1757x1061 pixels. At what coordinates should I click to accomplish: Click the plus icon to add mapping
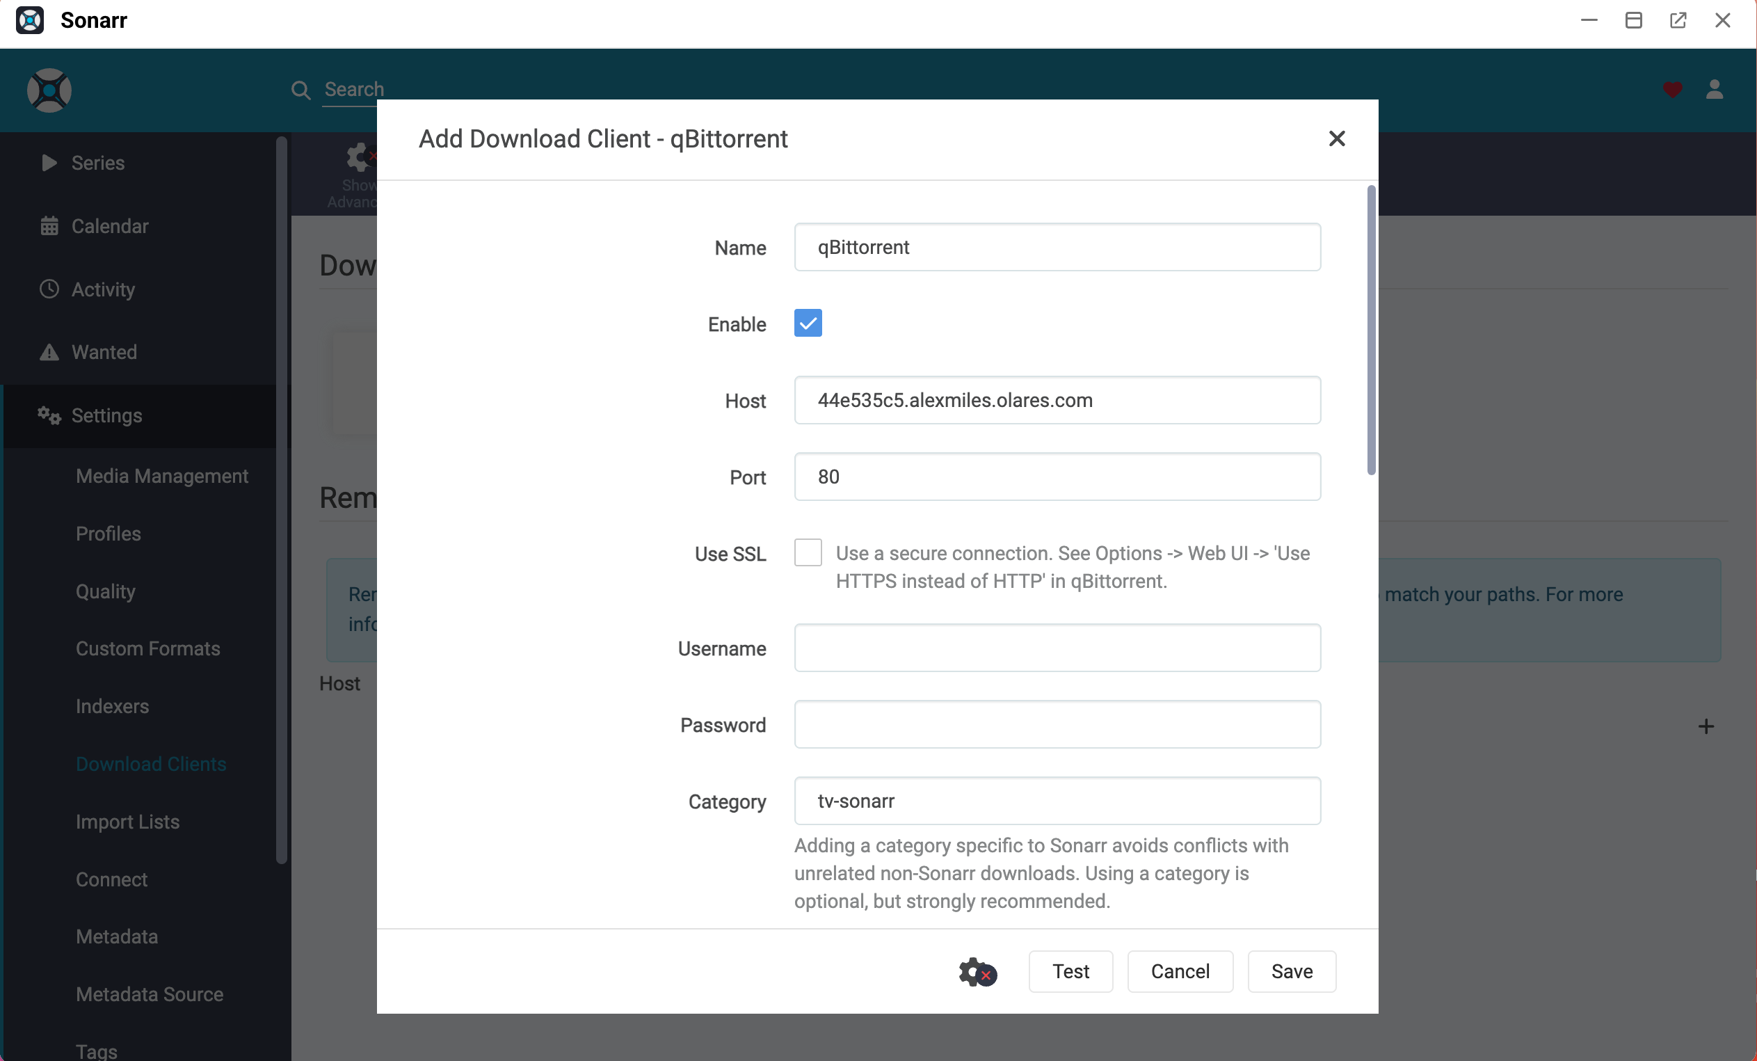click(x=1706, y=726)
